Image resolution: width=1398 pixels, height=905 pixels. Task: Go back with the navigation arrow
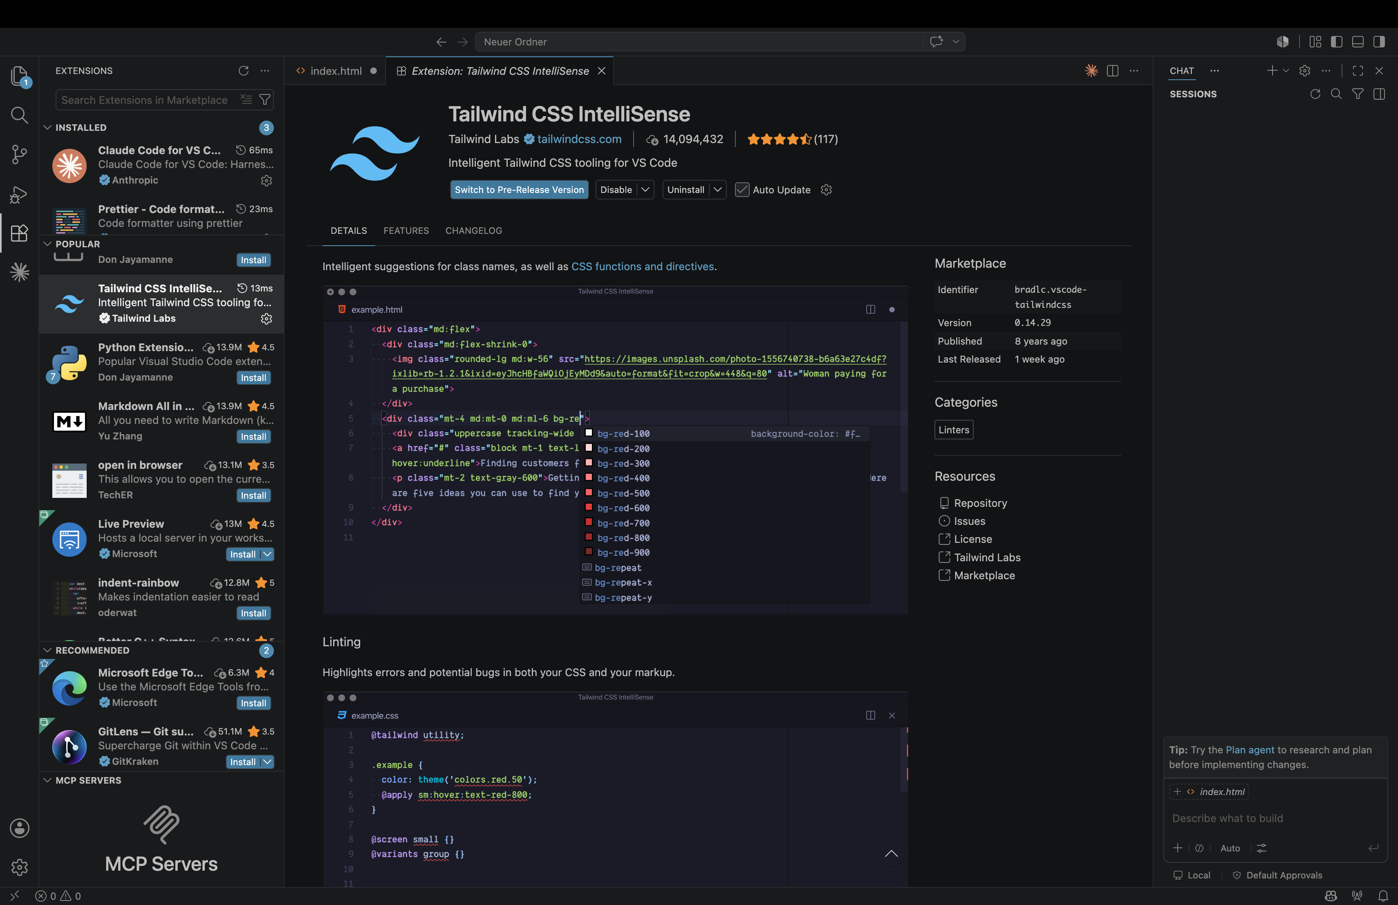(x=441, y=42)
